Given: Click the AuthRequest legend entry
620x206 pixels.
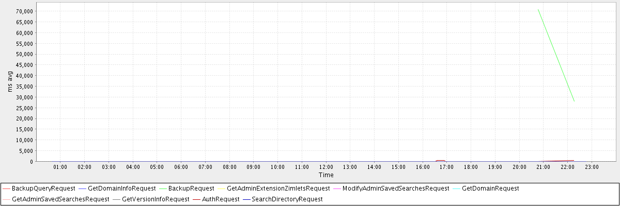Looking at the screenshot, I should (221, 199).
